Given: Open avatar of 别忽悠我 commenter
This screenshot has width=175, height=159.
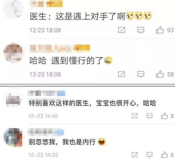Looking at the screenshot, I should pos(13,137).
